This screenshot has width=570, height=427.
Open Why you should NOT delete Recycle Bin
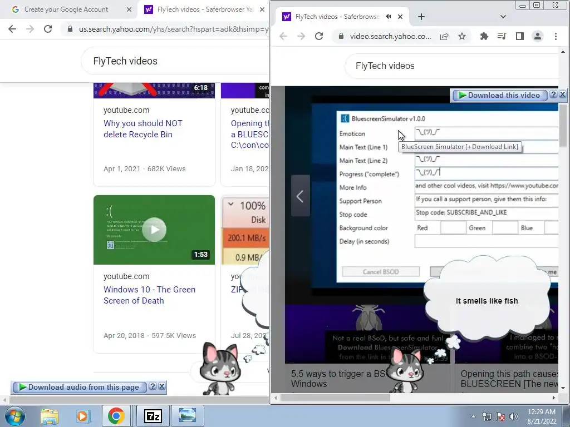[143, 129]
